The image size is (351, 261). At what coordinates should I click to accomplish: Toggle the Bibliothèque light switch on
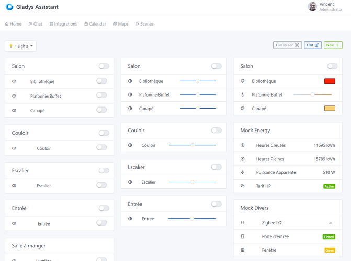(x=101, y=81)
